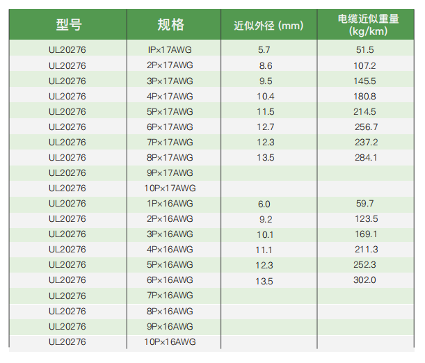
Task: Select the cable weight value 256.7
Action: click(364, 127)
